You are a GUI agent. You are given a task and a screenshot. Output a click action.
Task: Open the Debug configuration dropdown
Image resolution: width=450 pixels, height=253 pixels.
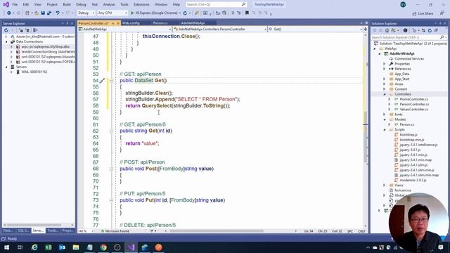pos(86,13)
